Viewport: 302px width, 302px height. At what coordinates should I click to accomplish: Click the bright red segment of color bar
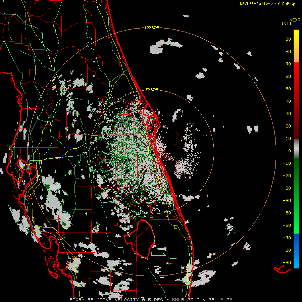pyautogui.click(x=296, y=101)
